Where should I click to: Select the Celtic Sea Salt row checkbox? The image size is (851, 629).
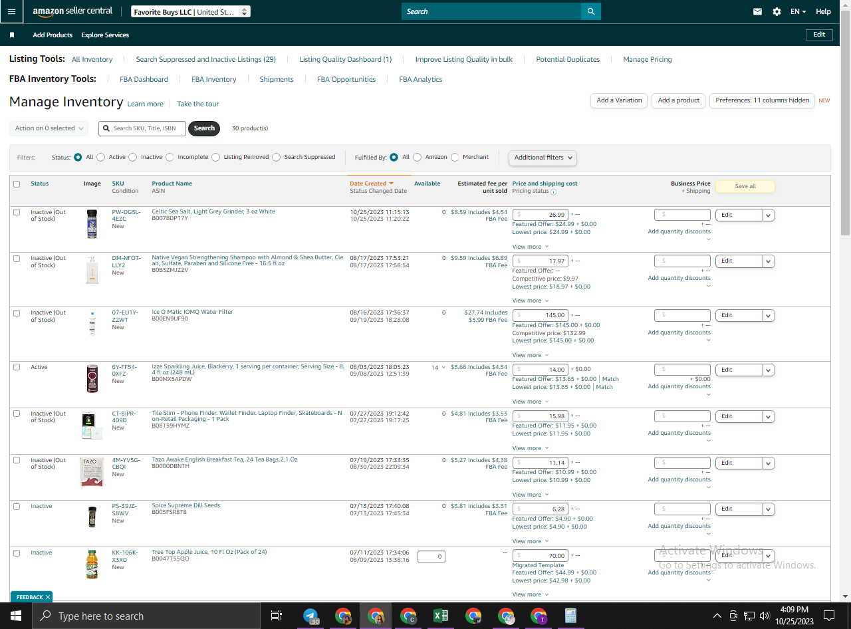pos(17,212)
